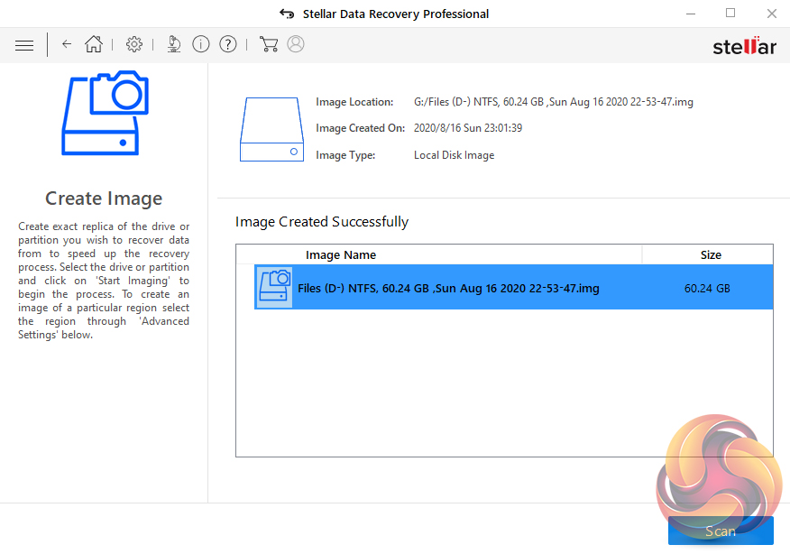Open the hamburger menu

24,45
